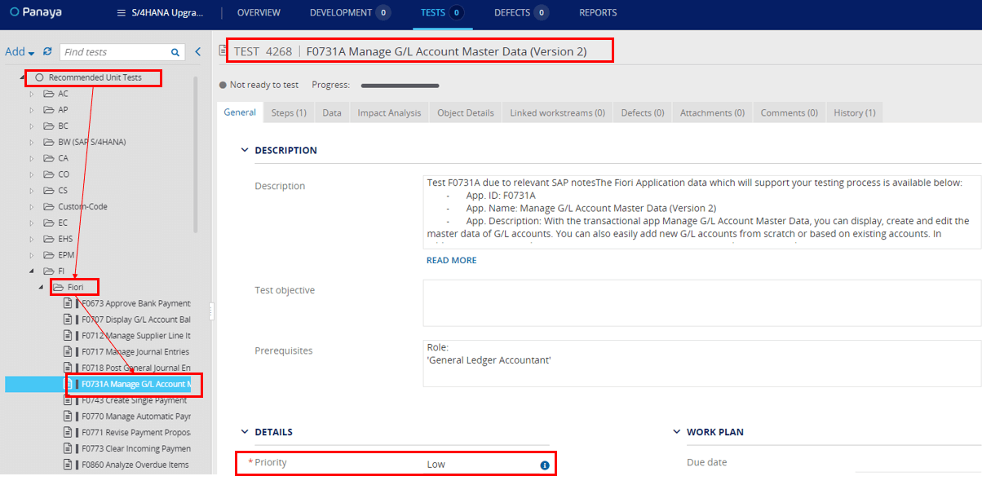The height and width of the screenshot is (485, 982).
Task: Select the EC folder icon
Action: [x=48, y=223]
